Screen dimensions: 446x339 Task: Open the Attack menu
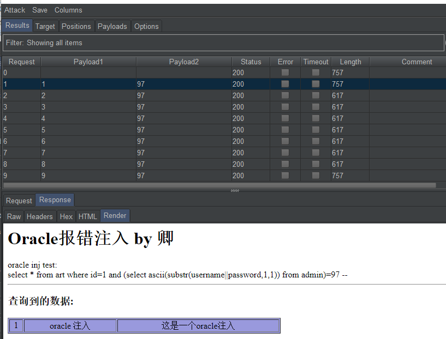point(15,10)
